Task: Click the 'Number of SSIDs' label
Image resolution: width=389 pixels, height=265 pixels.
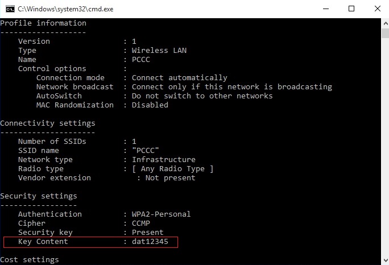Action: point(52,142)
